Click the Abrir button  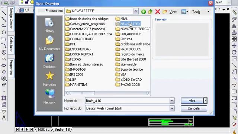click(192, 100)
